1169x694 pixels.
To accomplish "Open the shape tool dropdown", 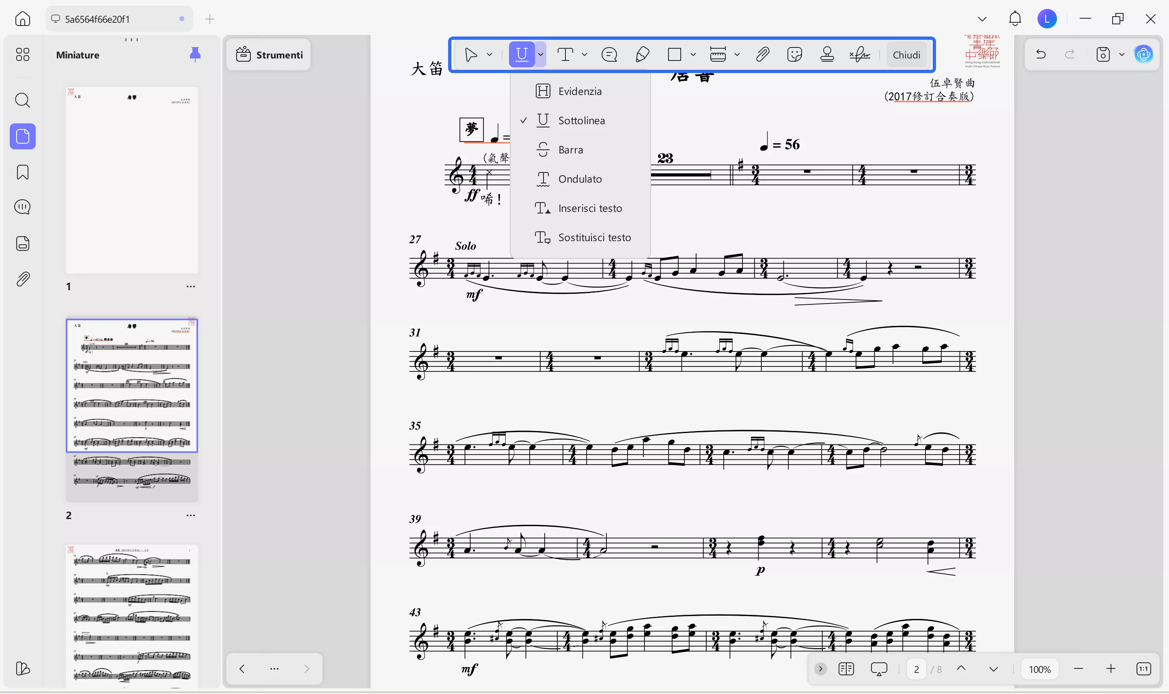I will pyautogui.click(x=693, y=55).
